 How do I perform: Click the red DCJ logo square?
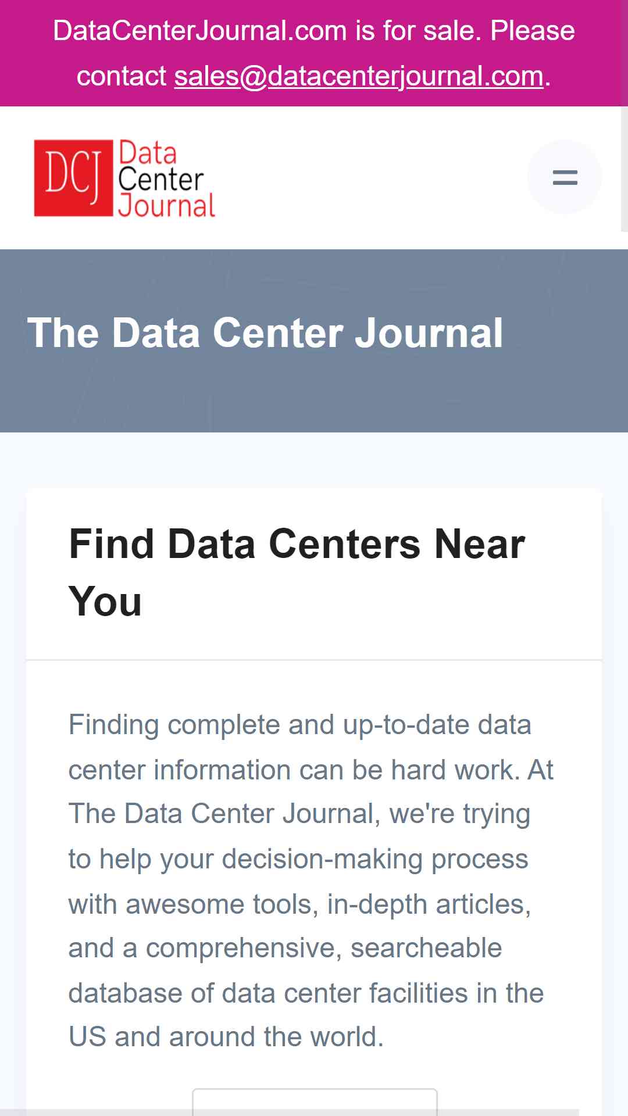click(x=73, y=178)
